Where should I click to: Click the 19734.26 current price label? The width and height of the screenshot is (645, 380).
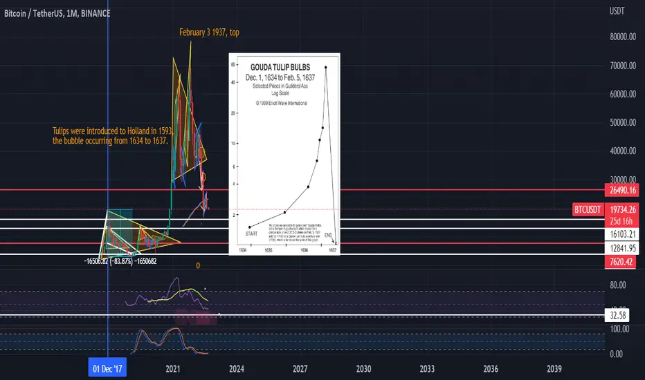pyautogui.click(x=623, y=209)
